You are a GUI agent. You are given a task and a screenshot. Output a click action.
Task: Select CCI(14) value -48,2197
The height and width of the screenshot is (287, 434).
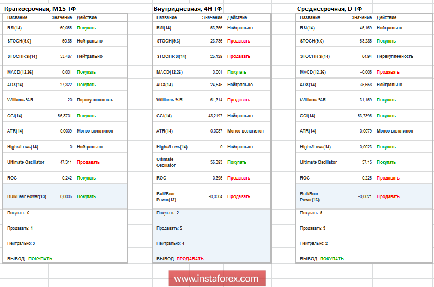tap(214, 116)
